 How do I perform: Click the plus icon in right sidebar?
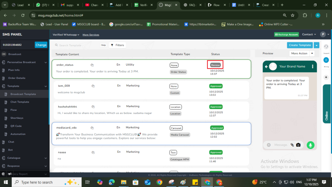point(326,77)
